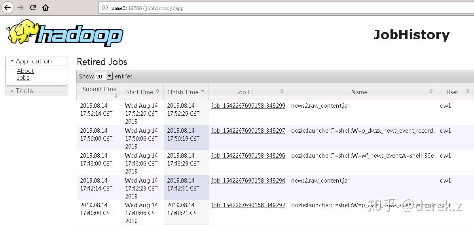
Task: Sort by the Name column header
Action: tap(362, 92)
